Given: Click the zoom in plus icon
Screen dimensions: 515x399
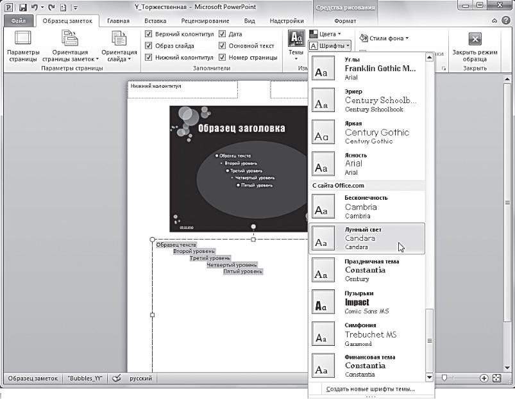Looking at the screenshot, I should point(484,378).
